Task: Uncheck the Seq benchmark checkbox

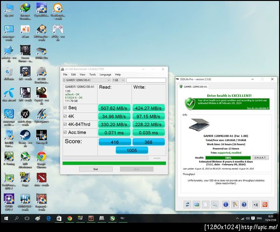Action: 64,108
